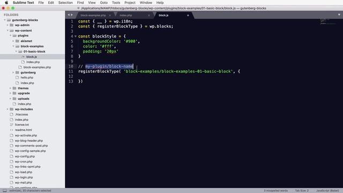The image size is (343, 193).
Task: Click the minimap in the editor
Action: [x=328, y=21]
